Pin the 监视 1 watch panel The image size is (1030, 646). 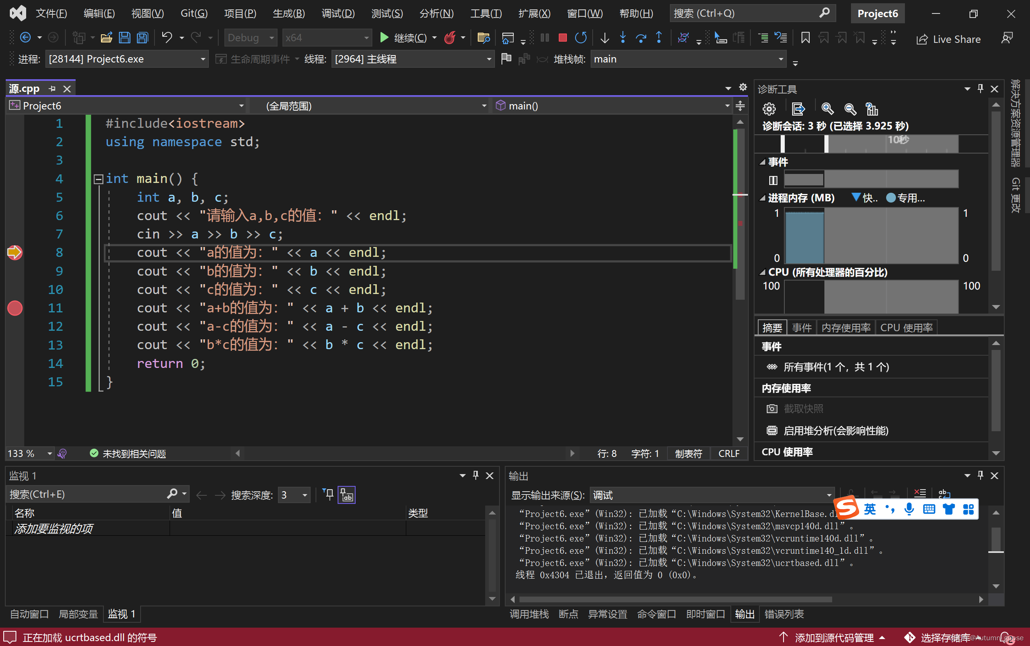tap(475, 475)
